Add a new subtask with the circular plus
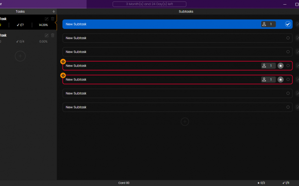The image size is (299, 186). click(185, 121)
